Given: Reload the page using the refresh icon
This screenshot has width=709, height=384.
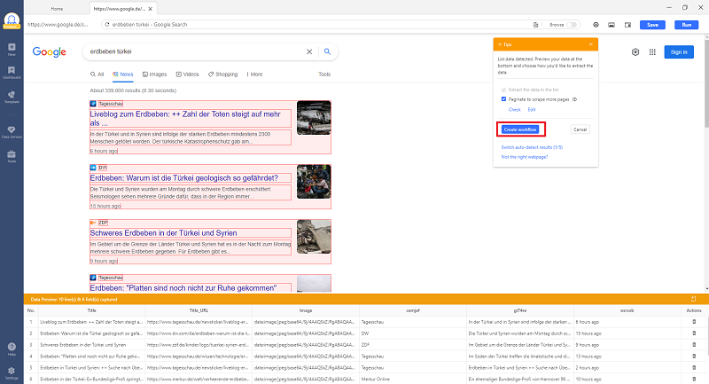Looking at the screenshot, I should coord(107,25).
